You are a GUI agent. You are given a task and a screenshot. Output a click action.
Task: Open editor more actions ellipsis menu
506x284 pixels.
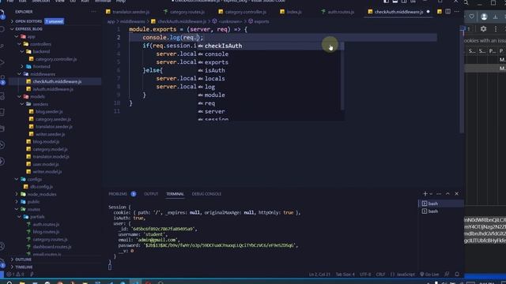point(457,12)
